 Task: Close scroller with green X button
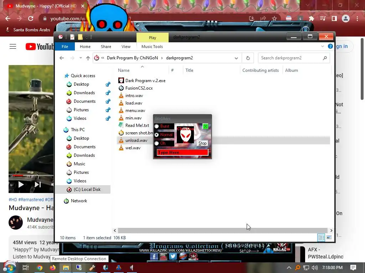(205, 126)
